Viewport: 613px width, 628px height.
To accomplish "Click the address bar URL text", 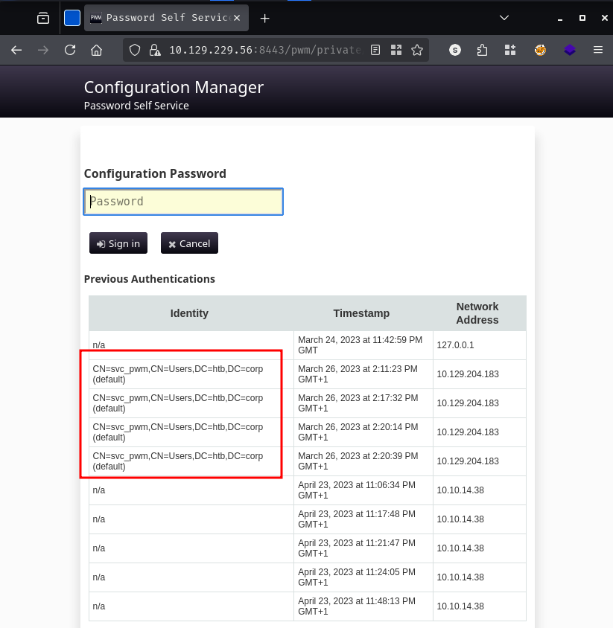I will (x=264, y=50).
